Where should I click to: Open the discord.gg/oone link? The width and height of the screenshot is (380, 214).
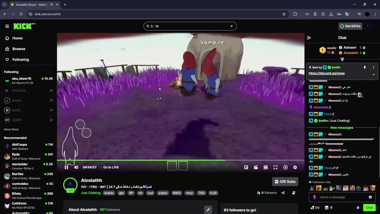tap(327, 73)
